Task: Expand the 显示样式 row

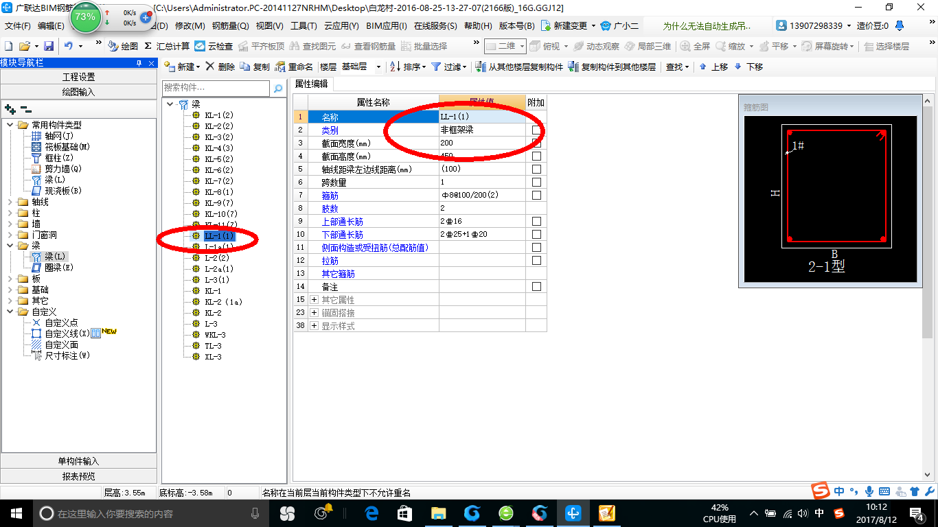Action: click(314, 326)
